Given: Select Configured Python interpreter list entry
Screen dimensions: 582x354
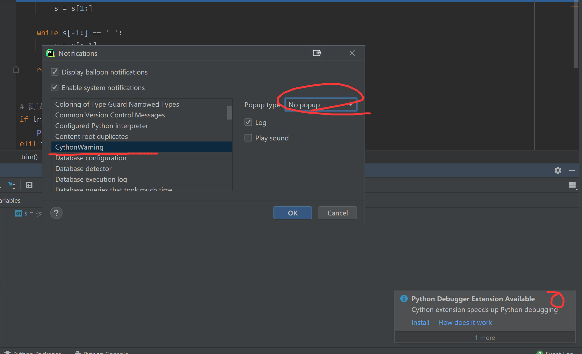Looking at the screenshot, I should click(102, 126).
